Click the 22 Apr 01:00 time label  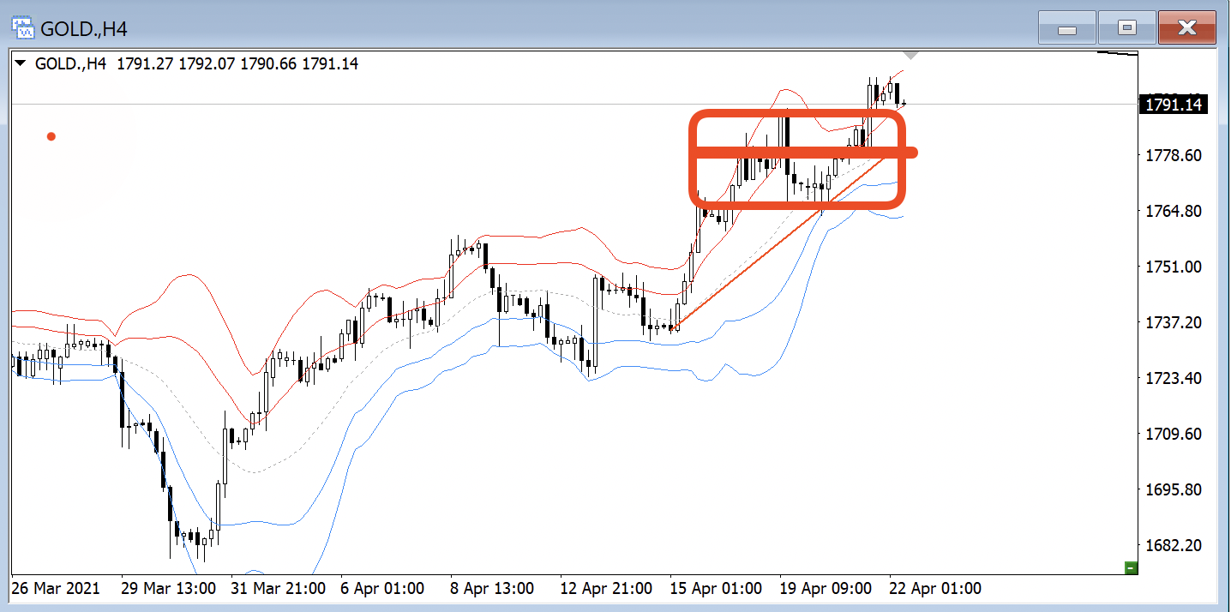(x=936, y=589)
